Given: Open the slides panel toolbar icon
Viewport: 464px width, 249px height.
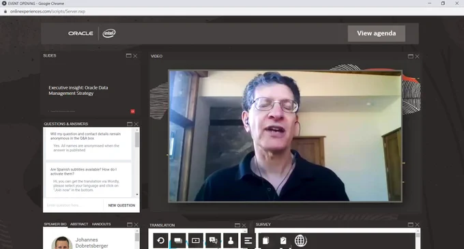Looking at the screenshot, I should click(x=178, y=241).
